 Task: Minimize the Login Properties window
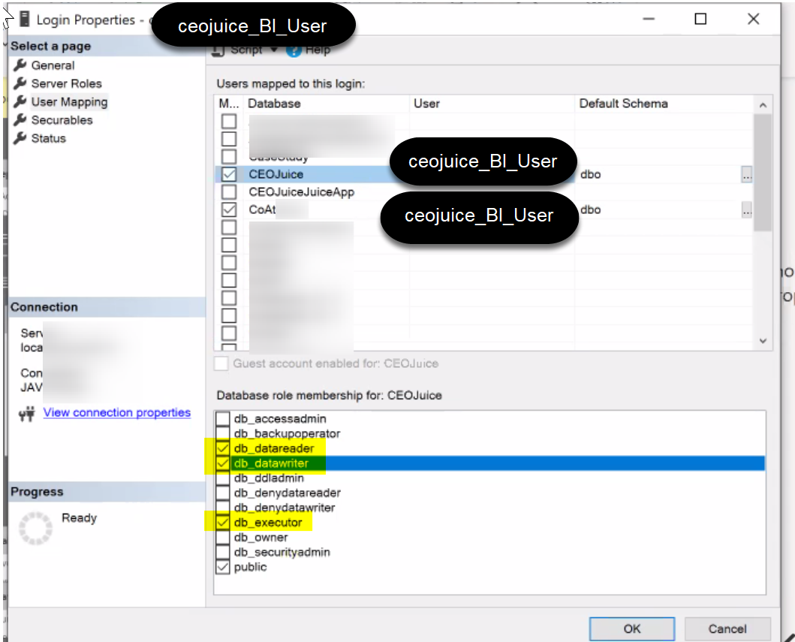649,20
